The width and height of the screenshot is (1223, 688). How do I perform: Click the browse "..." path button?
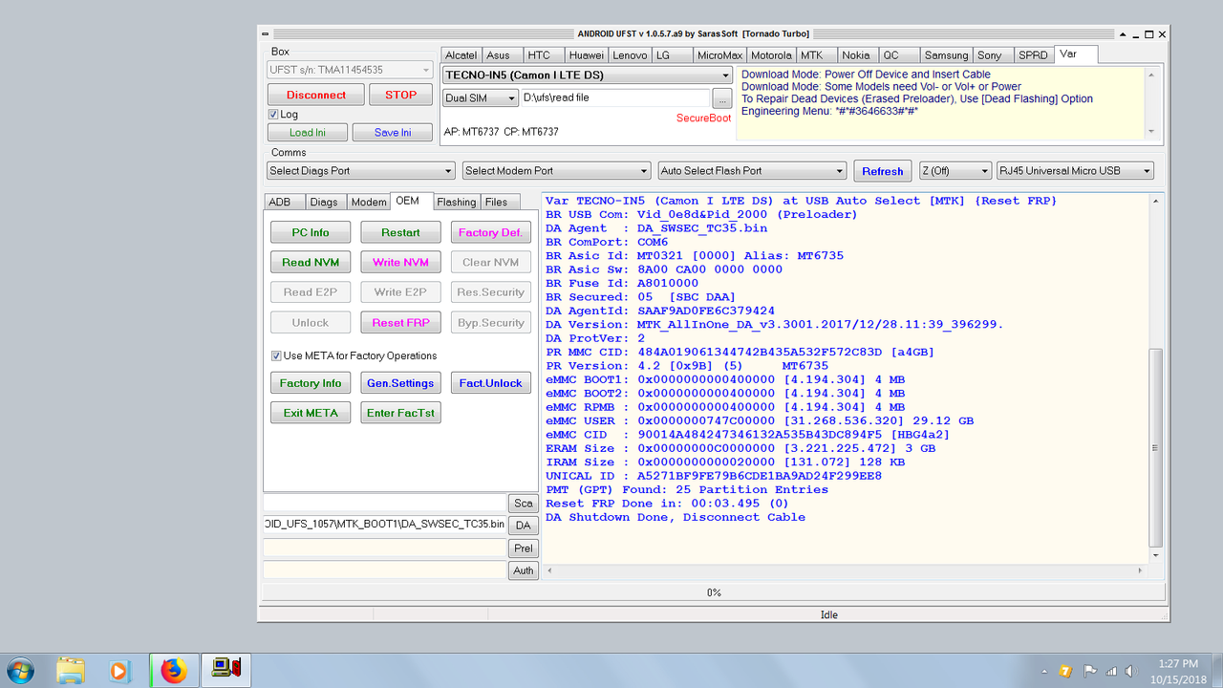(722, 98)
